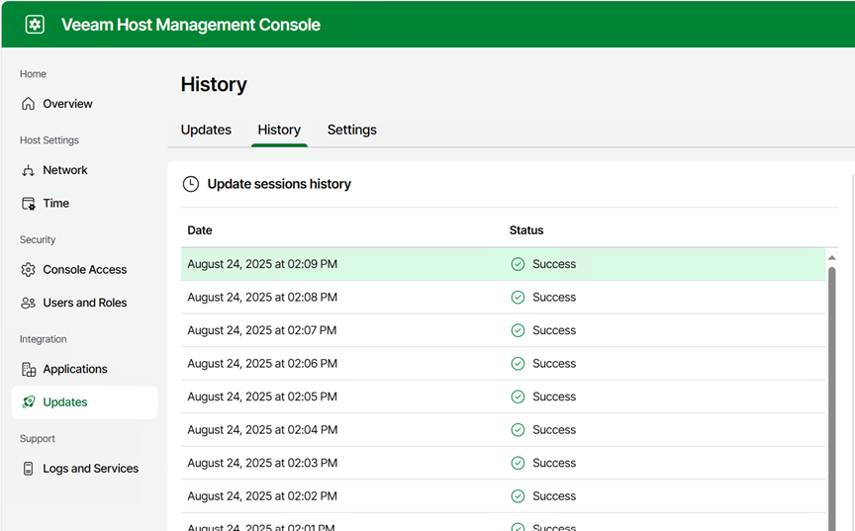Click the Applications building icon
Screen dimensions: 855x531
coord(29,369)
